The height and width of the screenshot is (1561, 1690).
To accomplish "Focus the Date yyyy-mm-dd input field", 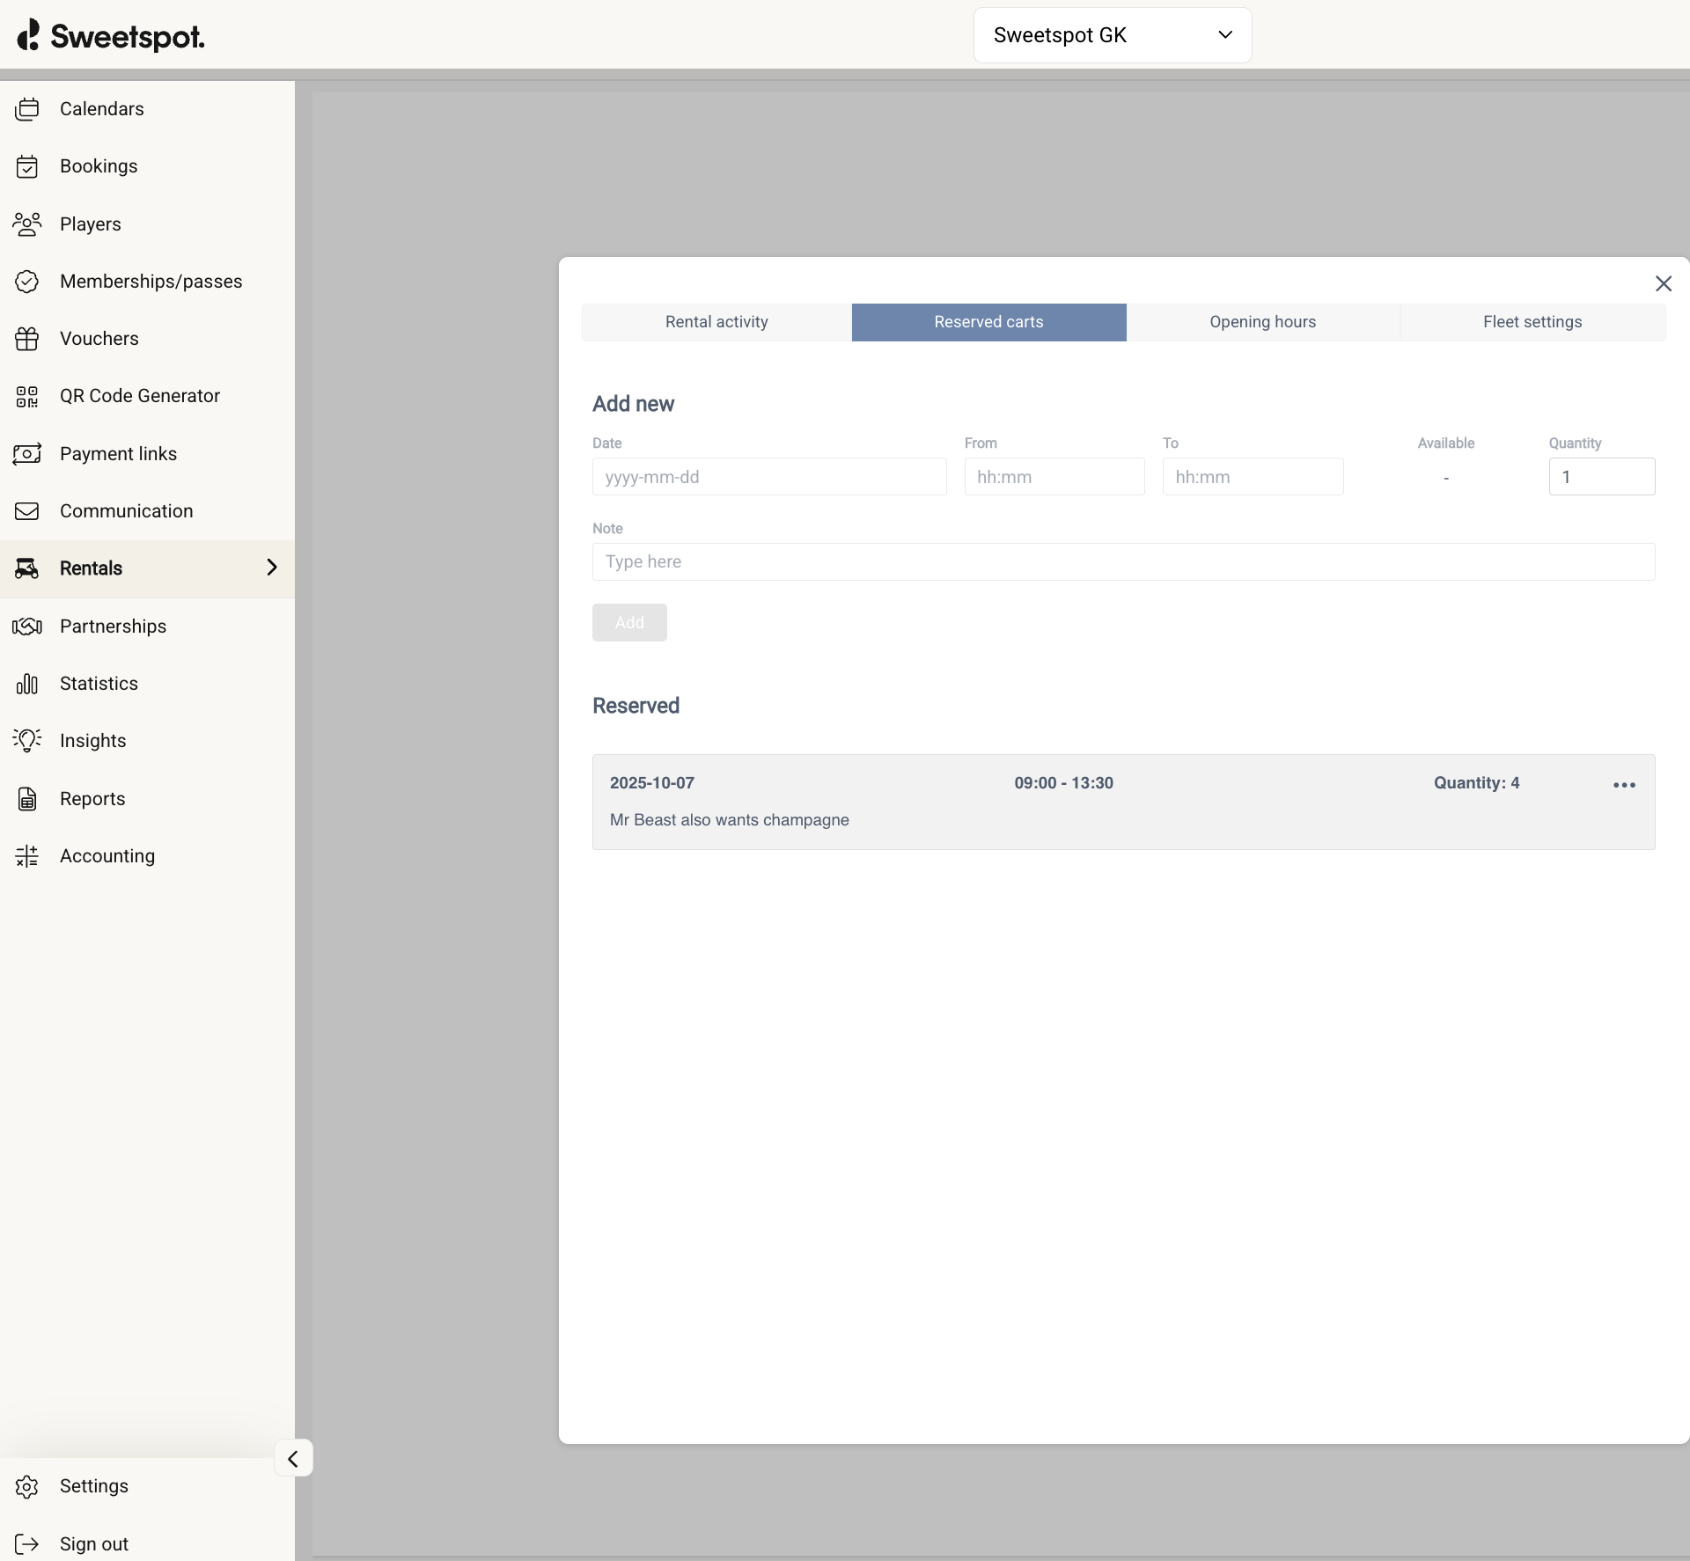I will pos(768,477).
